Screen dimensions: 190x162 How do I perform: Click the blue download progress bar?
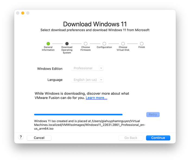(x=78, y=114)
